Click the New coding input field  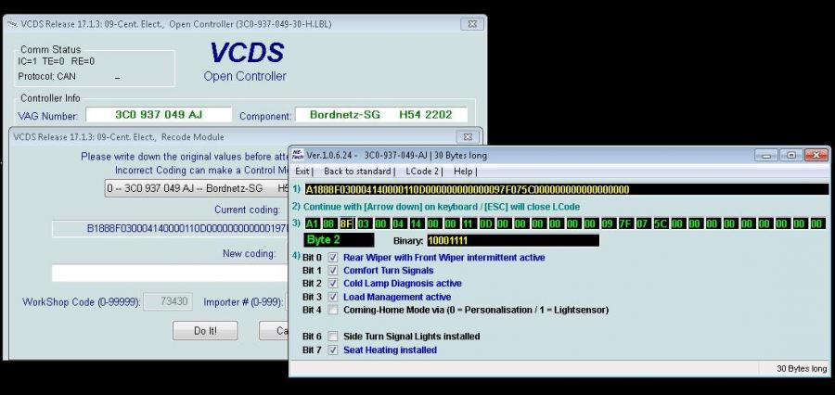(167, 273)
